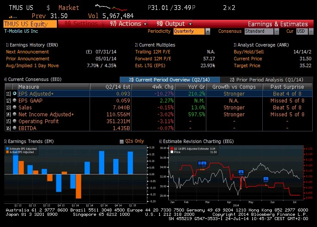Screen dimensions: 317x227
Task: Open Current Multiples section link
Action: [x=155, y=45]
